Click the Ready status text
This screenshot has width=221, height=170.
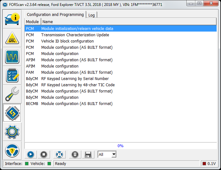[60, 164]
